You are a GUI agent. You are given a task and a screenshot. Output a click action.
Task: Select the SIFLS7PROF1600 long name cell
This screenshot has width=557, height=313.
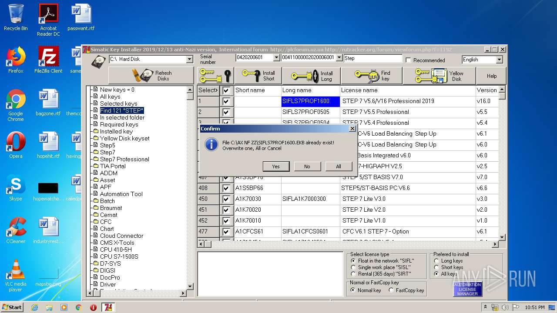(x=311, y=101)
